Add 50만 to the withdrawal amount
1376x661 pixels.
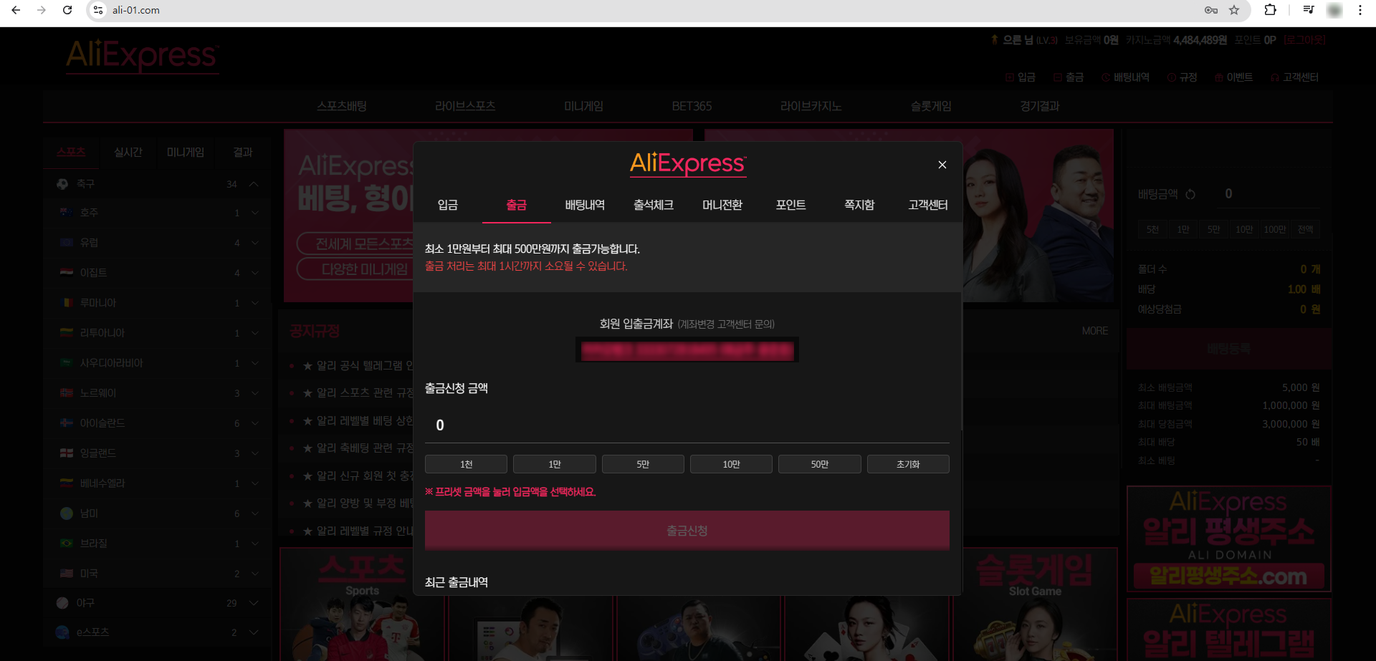820,464
